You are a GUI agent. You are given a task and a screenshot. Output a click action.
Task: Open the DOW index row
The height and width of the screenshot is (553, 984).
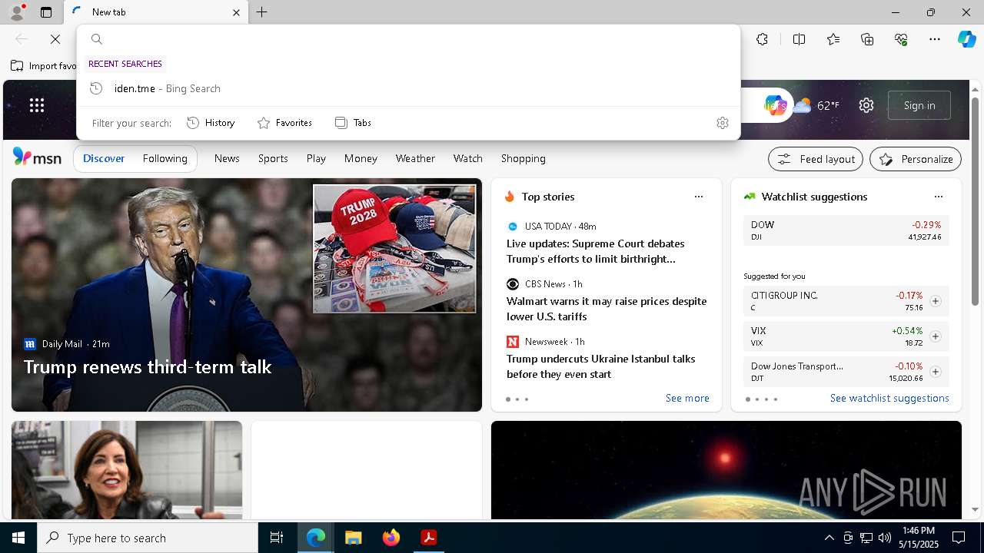pyautogui.click(x=846, y=230)
